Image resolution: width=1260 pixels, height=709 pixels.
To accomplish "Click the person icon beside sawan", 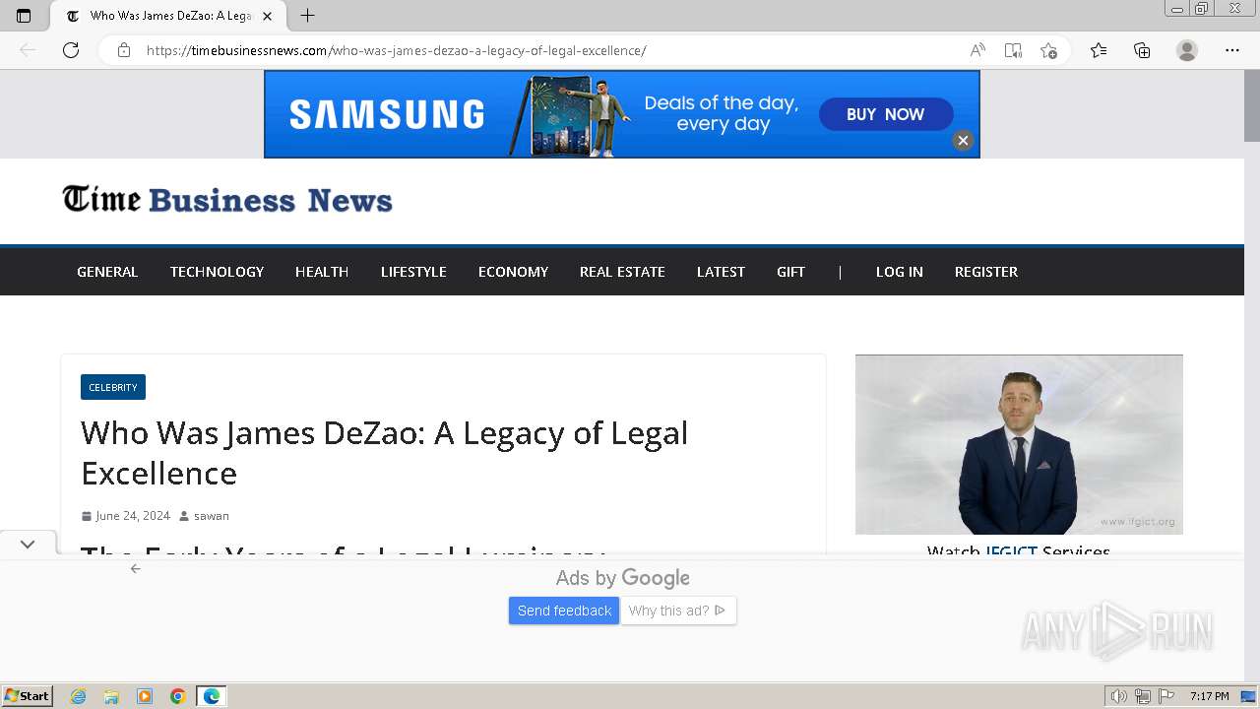I will coord(184,516).
